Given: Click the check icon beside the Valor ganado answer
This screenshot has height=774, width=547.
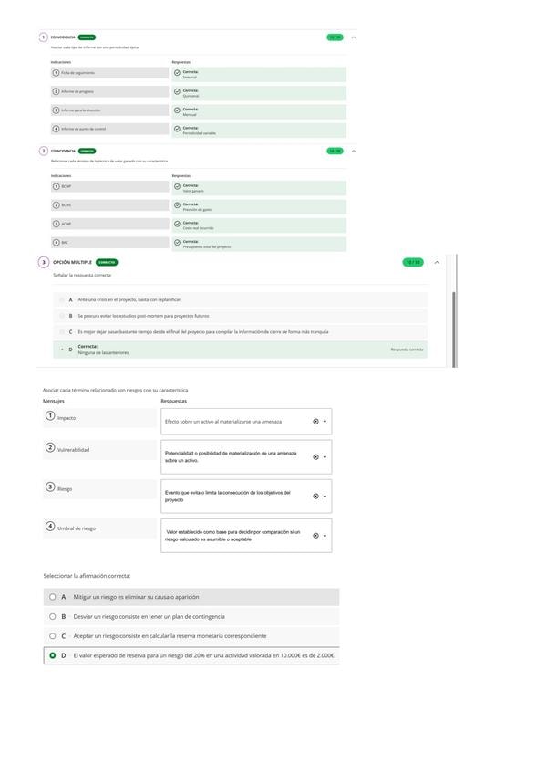Looking at the screenshot, I should (177, 186).
